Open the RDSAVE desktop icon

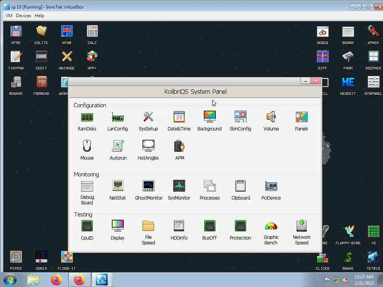tap(16, 86)
